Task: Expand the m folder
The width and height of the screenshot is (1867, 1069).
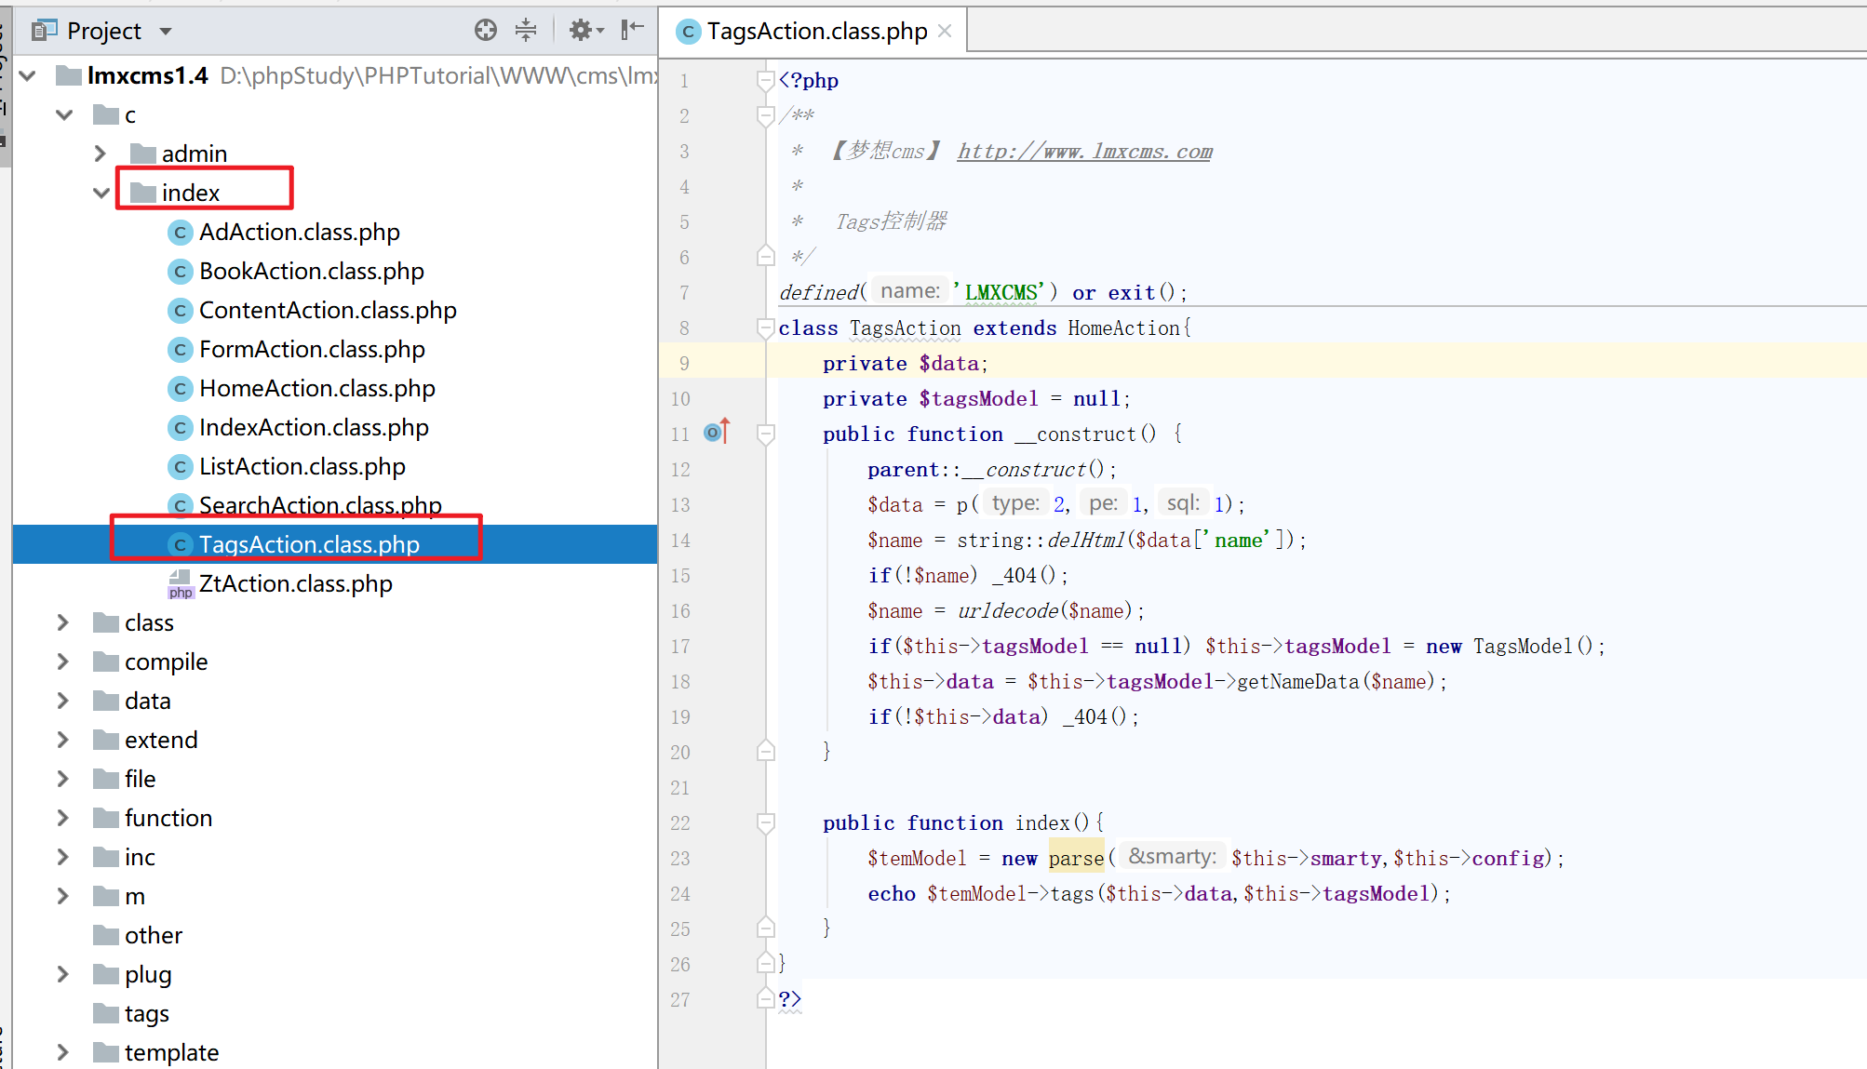Action: (x=63, y=896)
